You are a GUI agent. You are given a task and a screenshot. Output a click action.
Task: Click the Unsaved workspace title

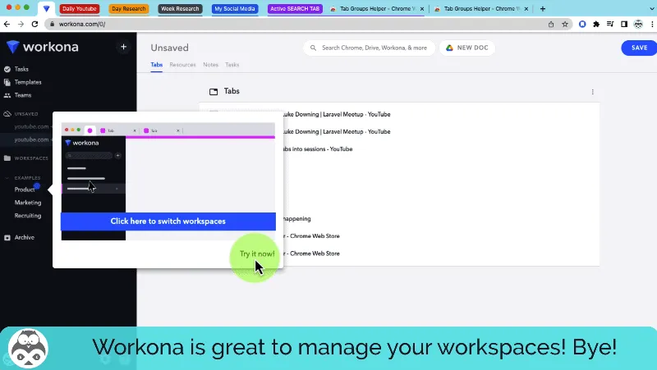(169, 48)
